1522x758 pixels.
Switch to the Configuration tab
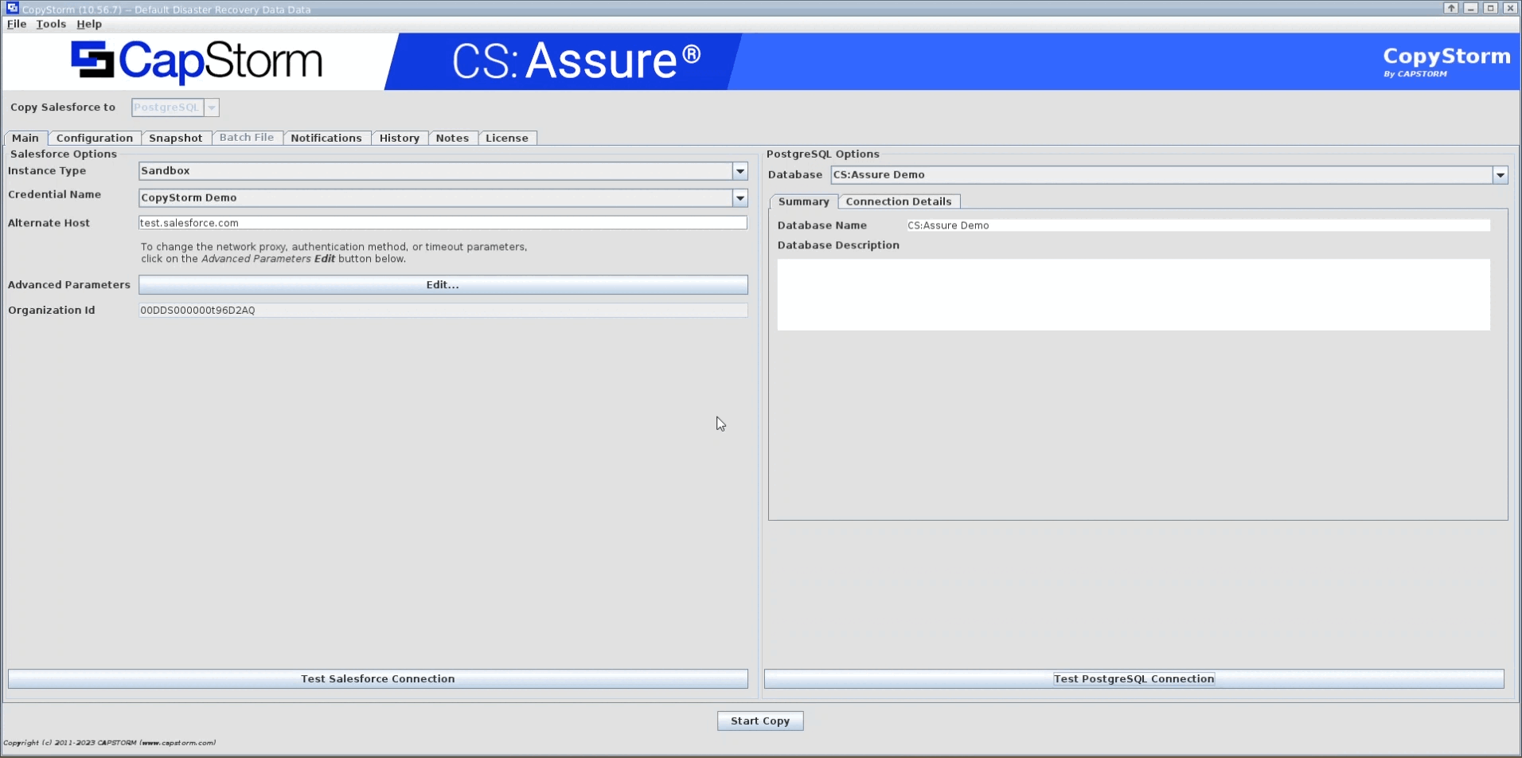95,138
